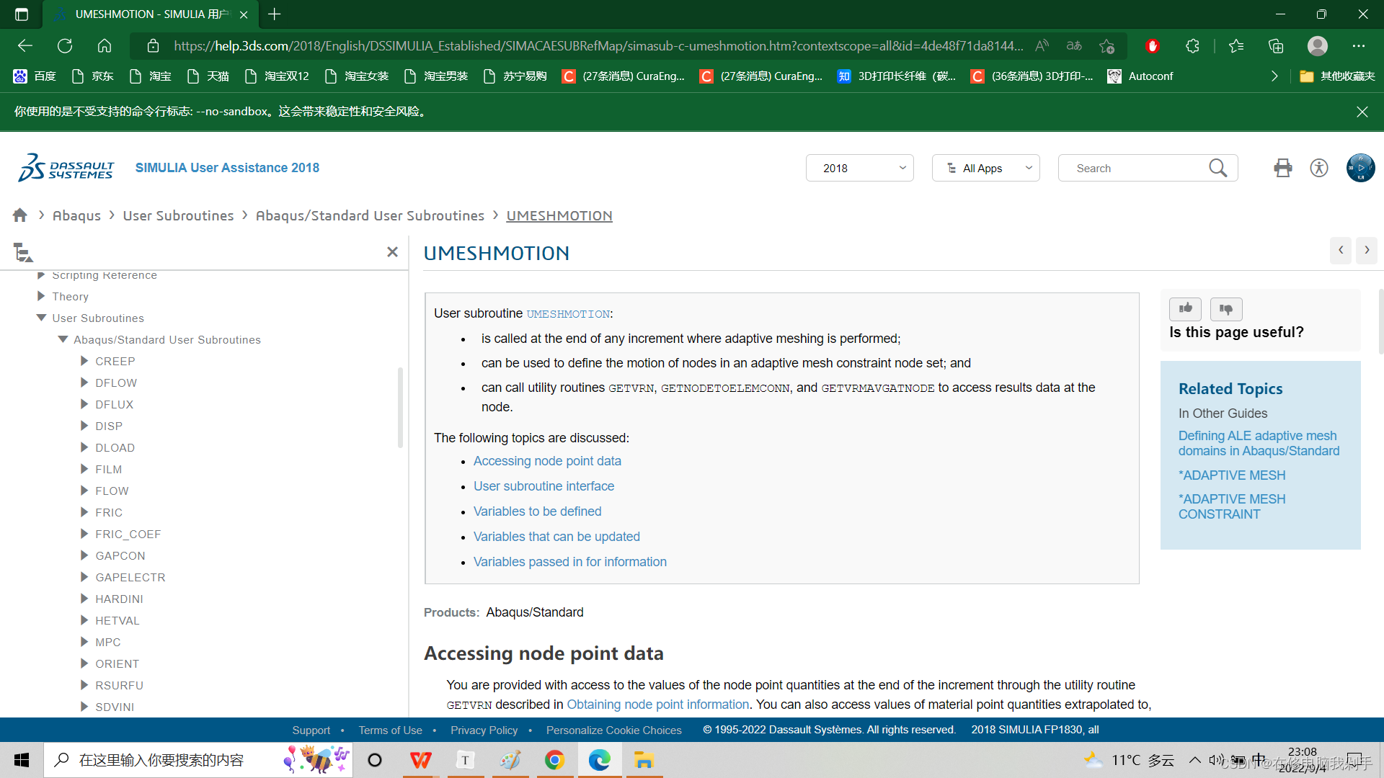
Task: Show more bookmarks chevron
Action: tap(1274, 76)
